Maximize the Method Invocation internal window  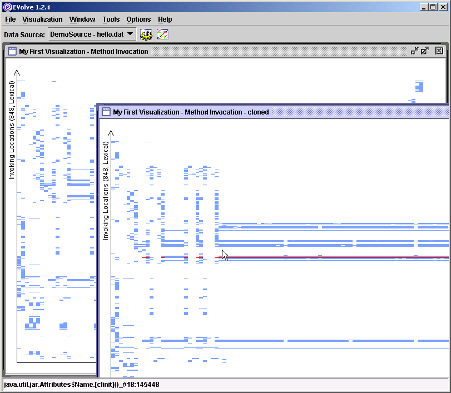pos(425,51)
